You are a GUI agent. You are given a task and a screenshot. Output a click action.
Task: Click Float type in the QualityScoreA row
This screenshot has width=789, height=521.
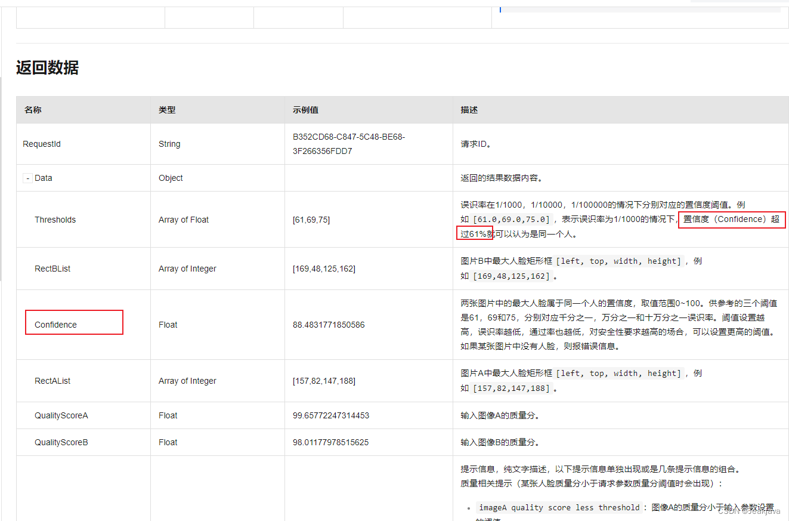[168, 415]
